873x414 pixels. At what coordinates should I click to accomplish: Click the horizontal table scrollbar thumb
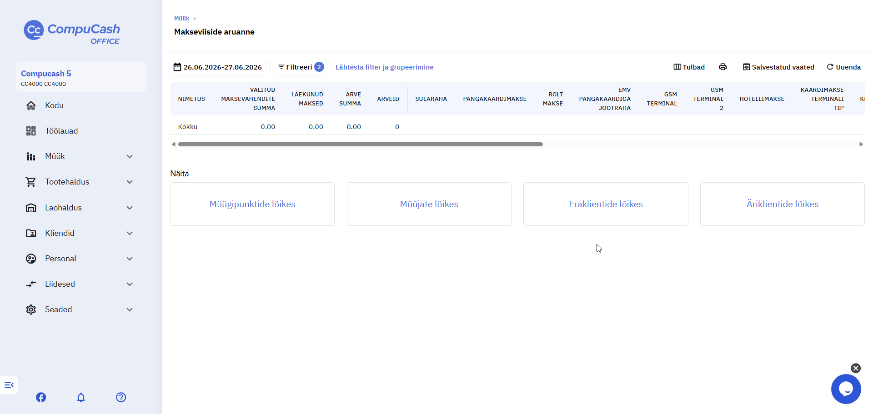coord(361,144)
